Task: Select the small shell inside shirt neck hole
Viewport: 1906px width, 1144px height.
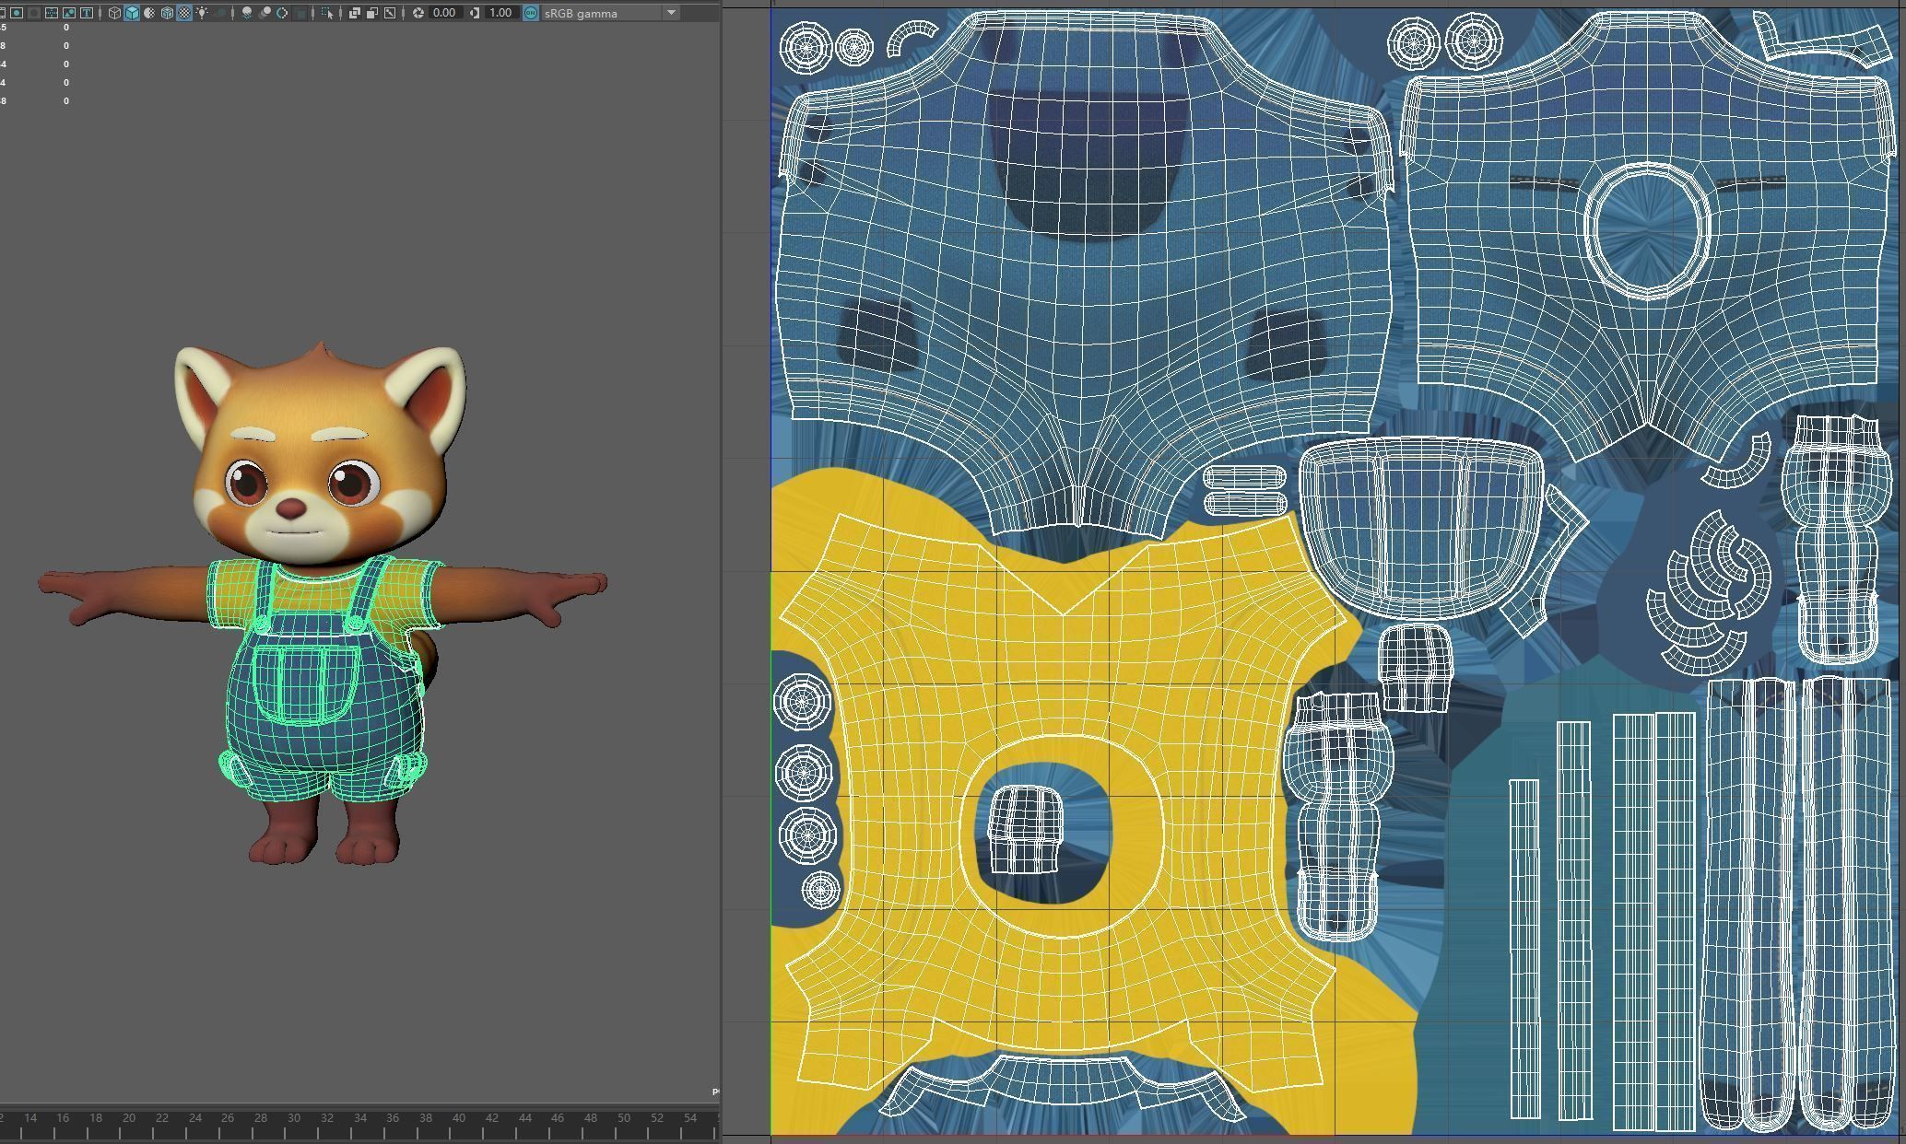Action: click(x=1024, y=829)
